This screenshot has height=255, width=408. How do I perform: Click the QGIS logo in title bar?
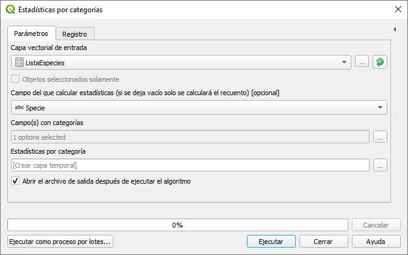pyautogui.click(x=10, y=9)
